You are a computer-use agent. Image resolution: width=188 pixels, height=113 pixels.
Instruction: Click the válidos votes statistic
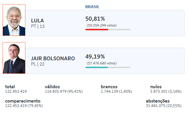64,89
